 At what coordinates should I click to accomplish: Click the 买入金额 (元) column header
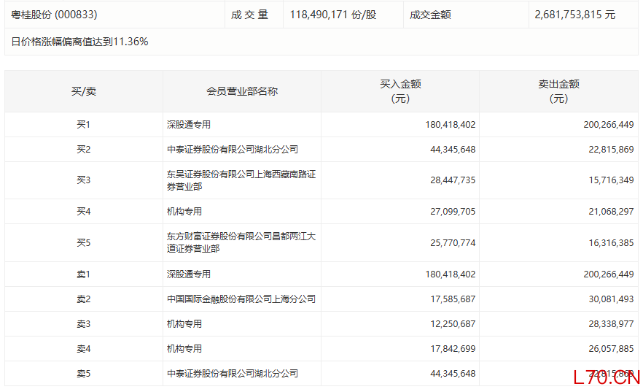(x=400, y=91)
